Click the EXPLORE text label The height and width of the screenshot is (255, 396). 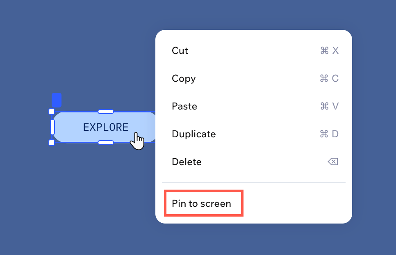click(105, 127)
